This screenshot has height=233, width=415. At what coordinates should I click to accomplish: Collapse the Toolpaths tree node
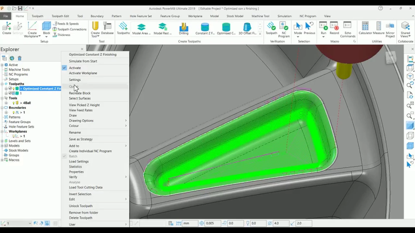click(x=2, y=84)
